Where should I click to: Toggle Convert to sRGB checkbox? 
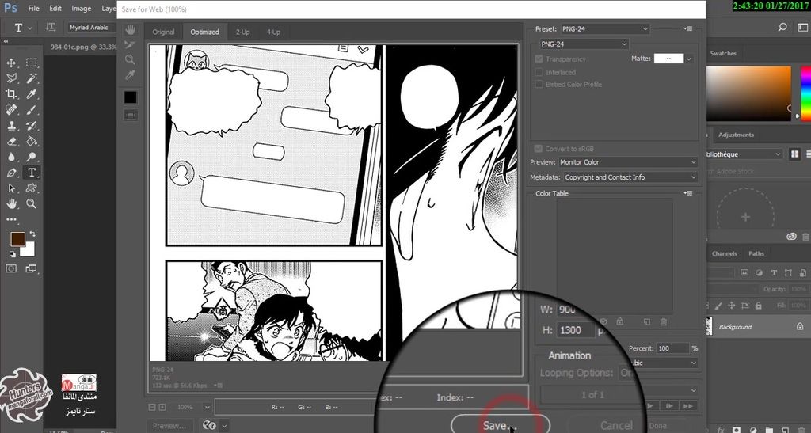tap(539, 148)
